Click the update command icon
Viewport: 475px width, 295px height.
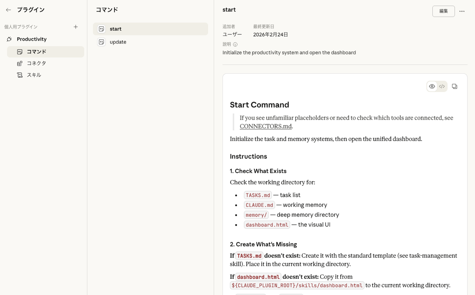(101, 42)
